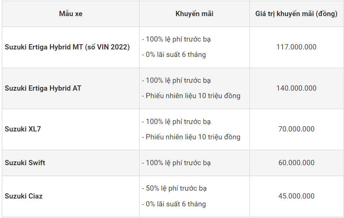Click the Suzuki Ertiga Hybrid MT model name

[x=67, y=47]
